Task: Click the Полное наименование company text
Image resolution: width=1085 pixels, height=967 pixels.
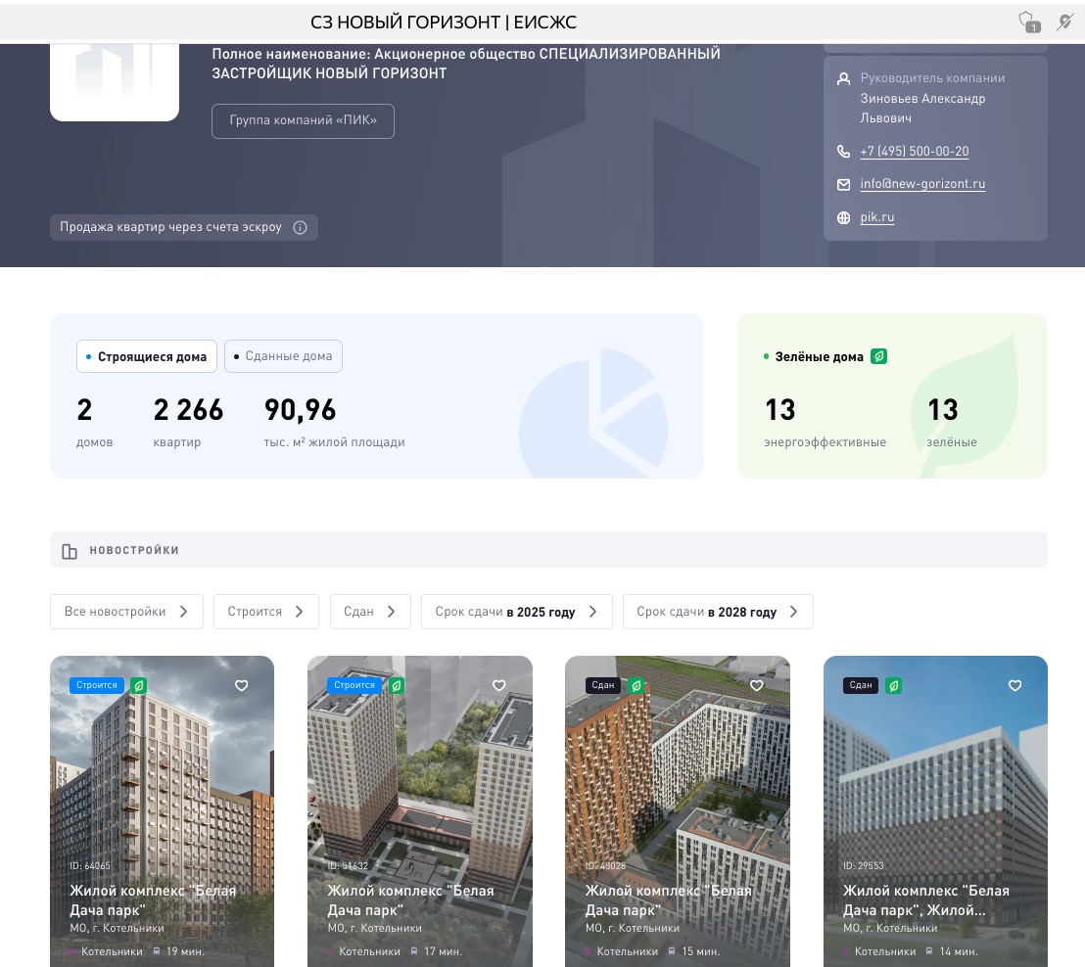Action: coord(466,64)
